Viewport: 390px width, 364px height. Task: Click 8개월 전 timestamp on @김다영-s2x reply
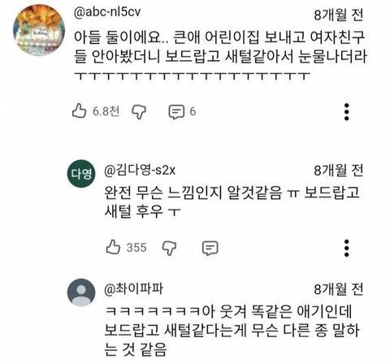tap(339, 171)
